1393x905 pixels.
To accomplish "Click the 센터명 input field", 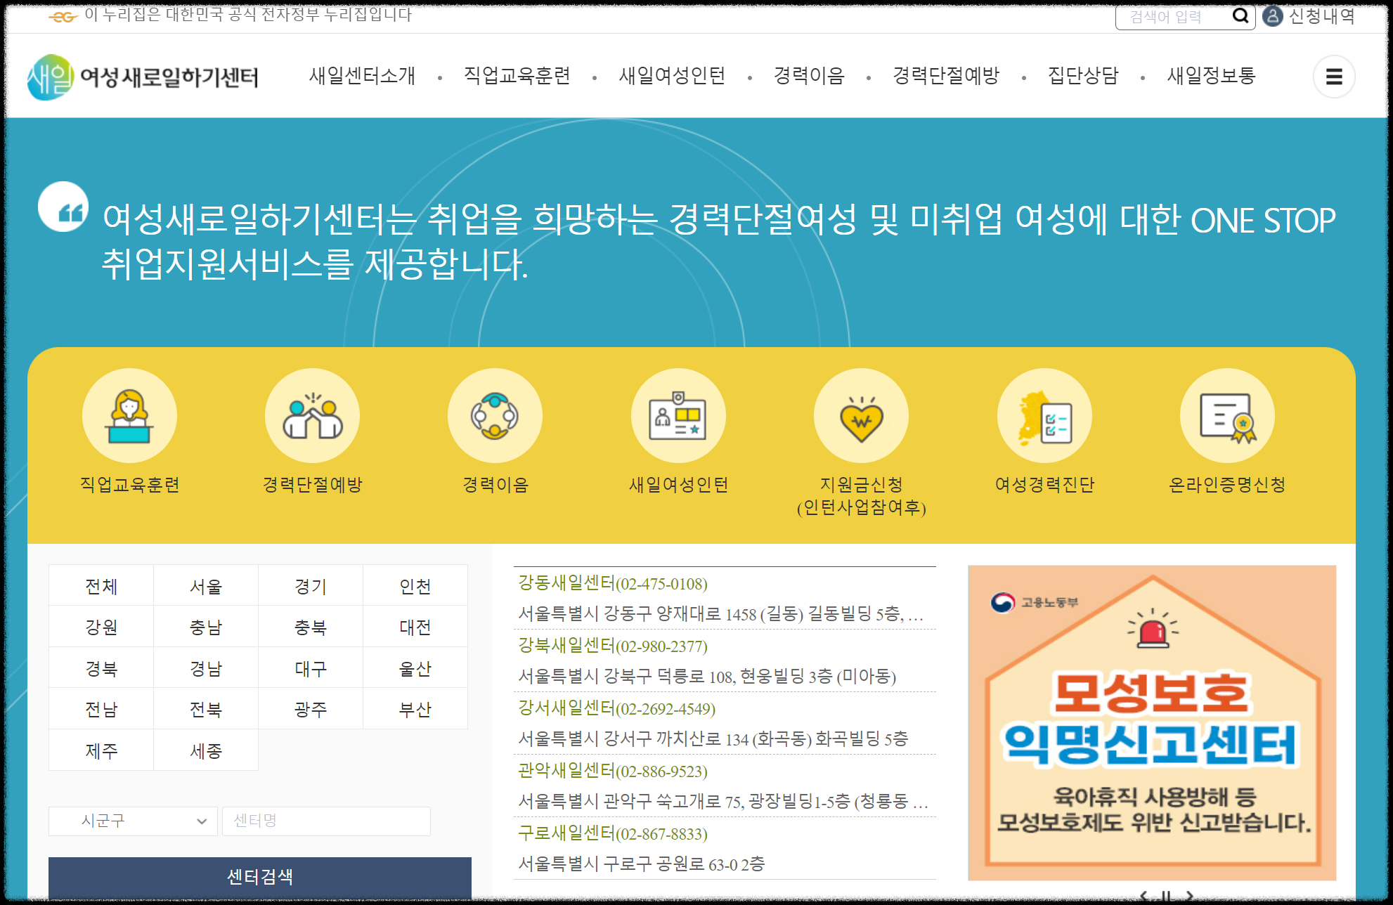I will pyautogui.click(x=326, y=821).
